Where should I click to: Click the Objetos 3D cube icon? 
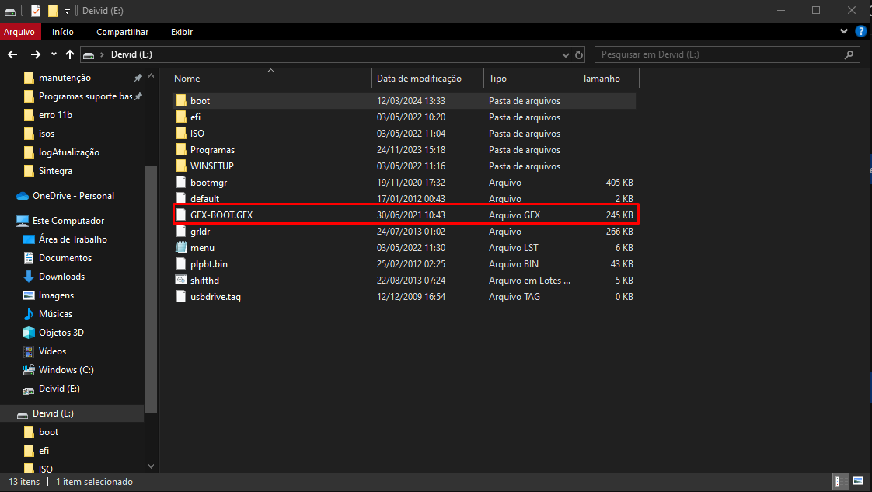pyautogui.click(x=29, y=333)
